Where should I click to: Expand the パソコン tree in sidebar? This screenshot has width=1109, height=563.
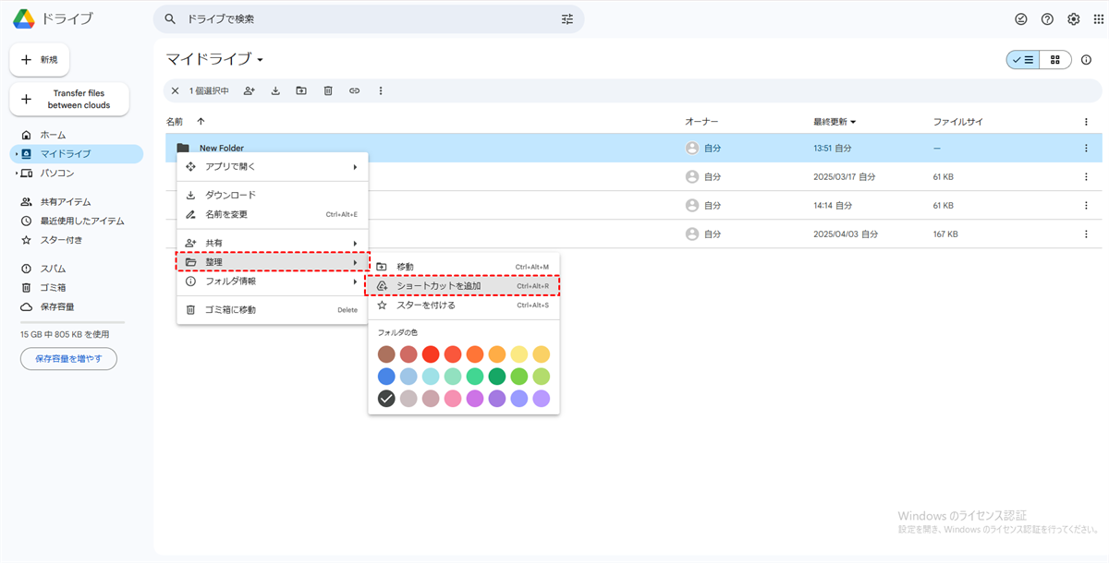pos(16,174)
